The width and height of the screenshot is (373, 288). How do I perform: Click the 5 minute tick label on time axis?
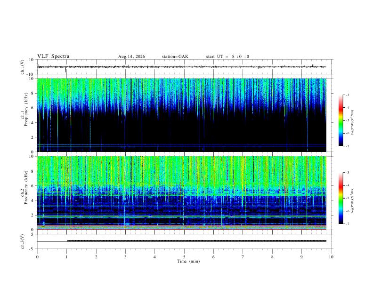tap(184, 257)
